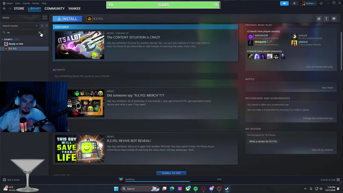
Task: Open the downloading game's icon in footer
Action: [121, 180]
